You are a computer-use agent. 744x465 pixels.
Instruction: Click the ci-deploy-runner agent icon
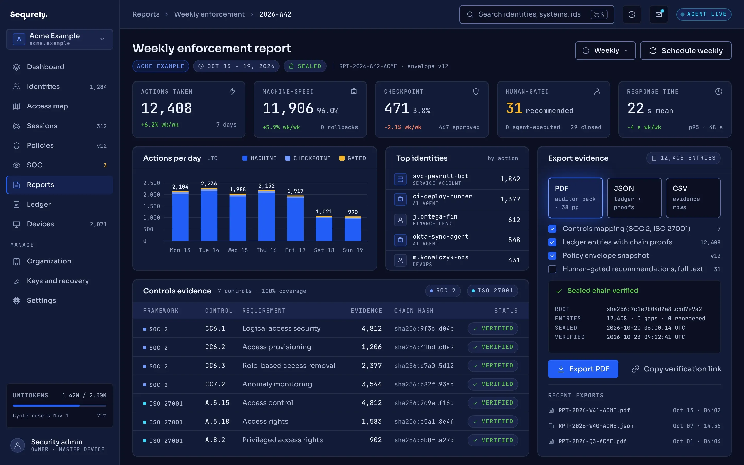click(400, 199)
